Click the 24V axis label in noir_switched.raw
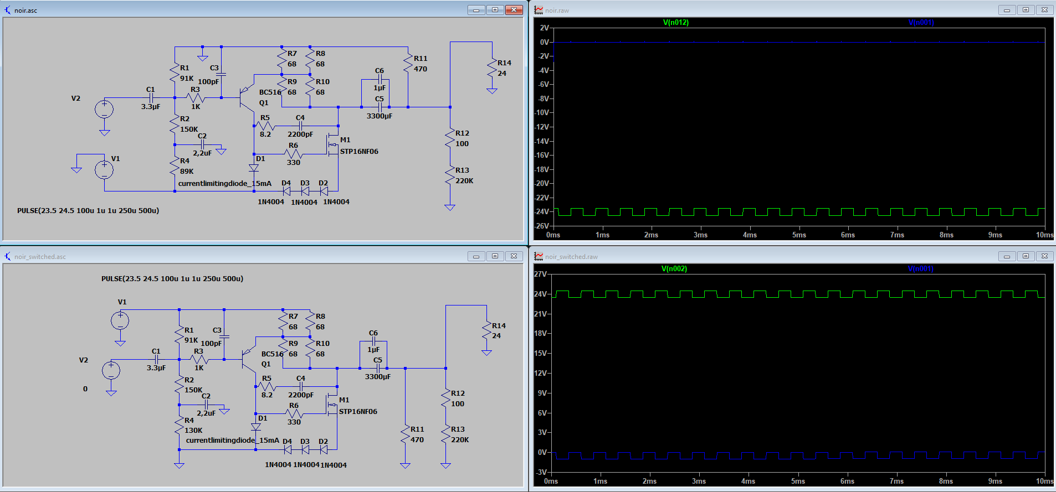This screenshot has height=492, width=1056. click(540, 294)
